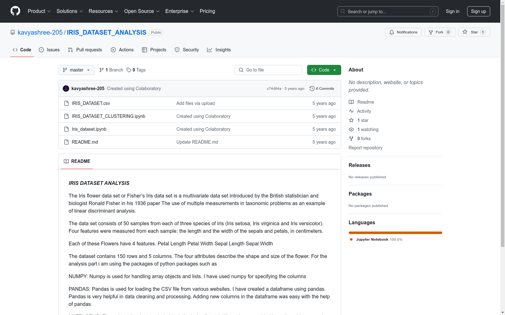View the 6 Commits history
Viewport: 505px width, 315px height.
322,89
